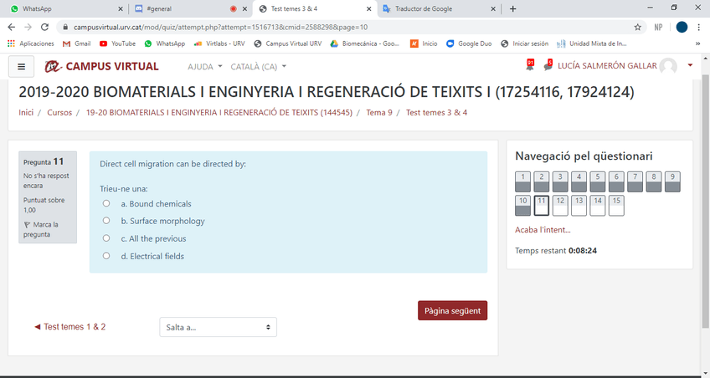Open the Tema 9 breadcrumb link
This screenshot has height=378, width=710.
379,113
